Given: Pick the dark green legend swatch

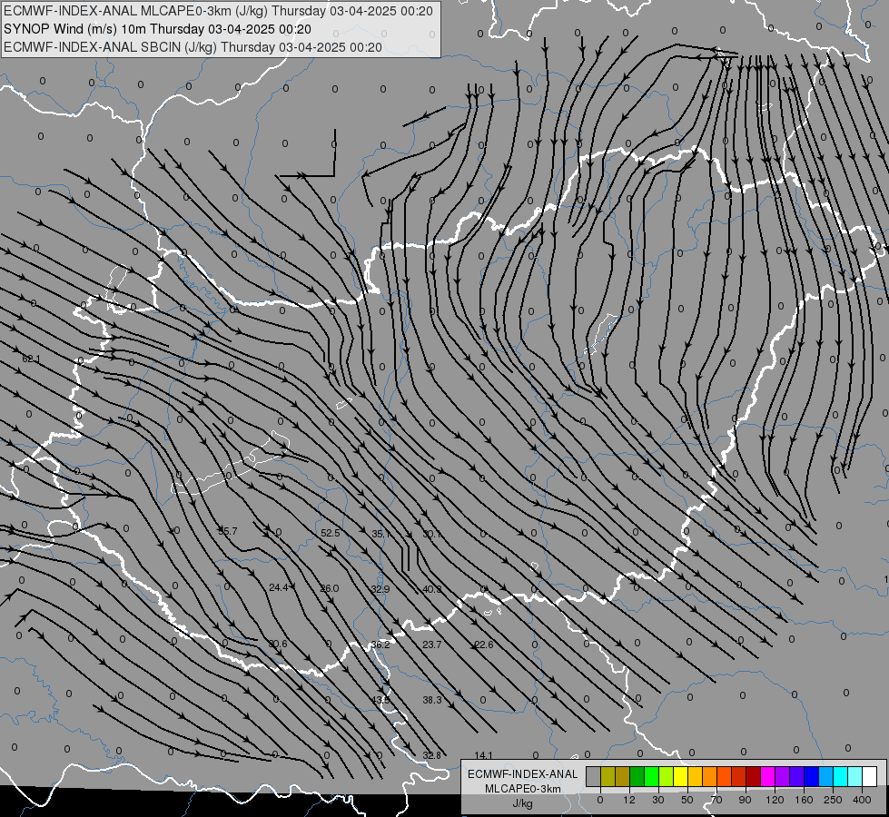Looking at the screenshot, I should 637,776.
